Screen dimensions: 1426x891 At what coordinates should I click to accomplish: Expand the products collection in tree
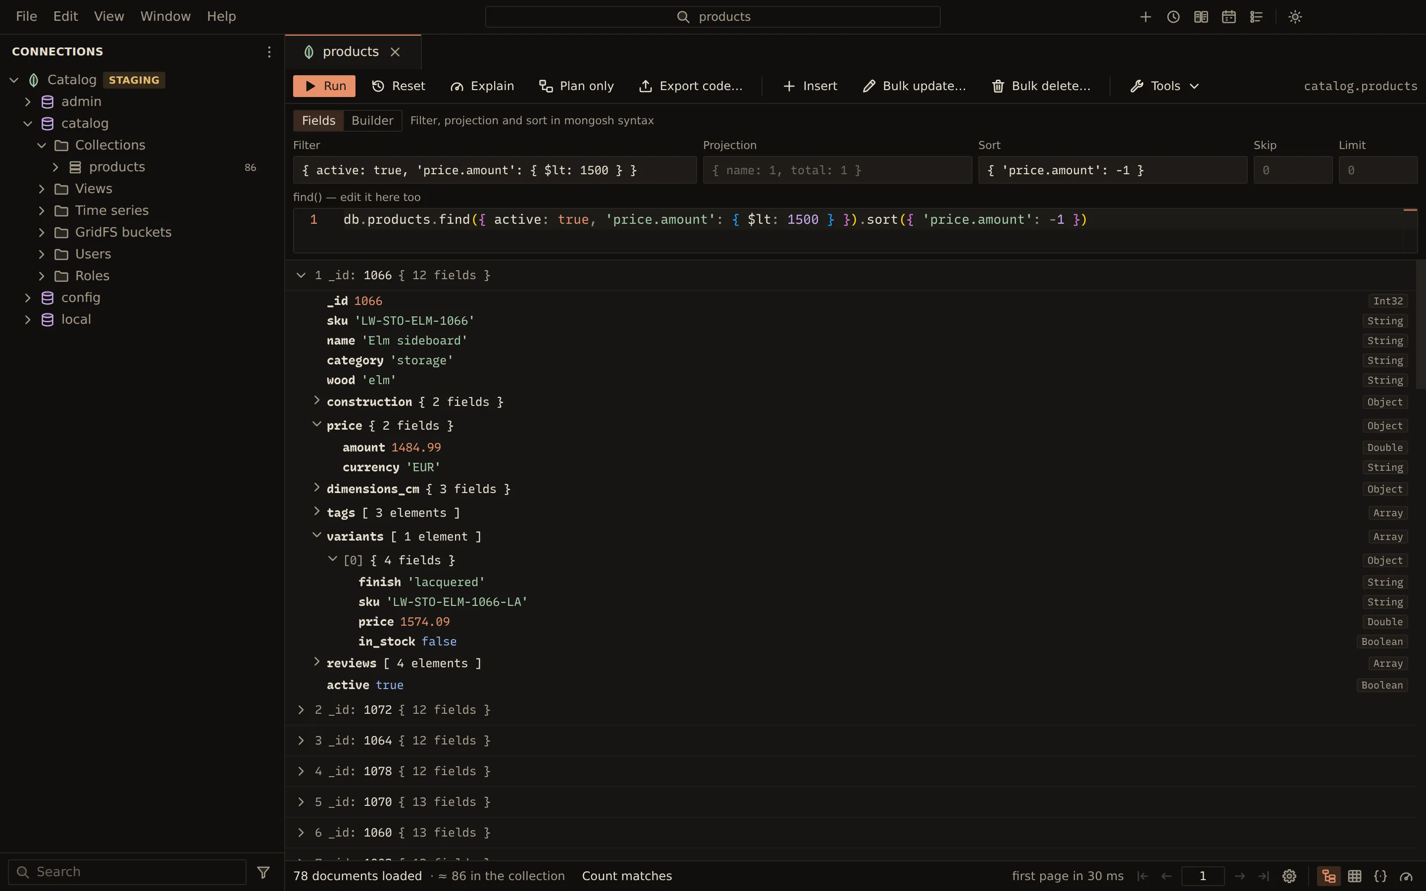pyautogui.click(x=55, y=167)
